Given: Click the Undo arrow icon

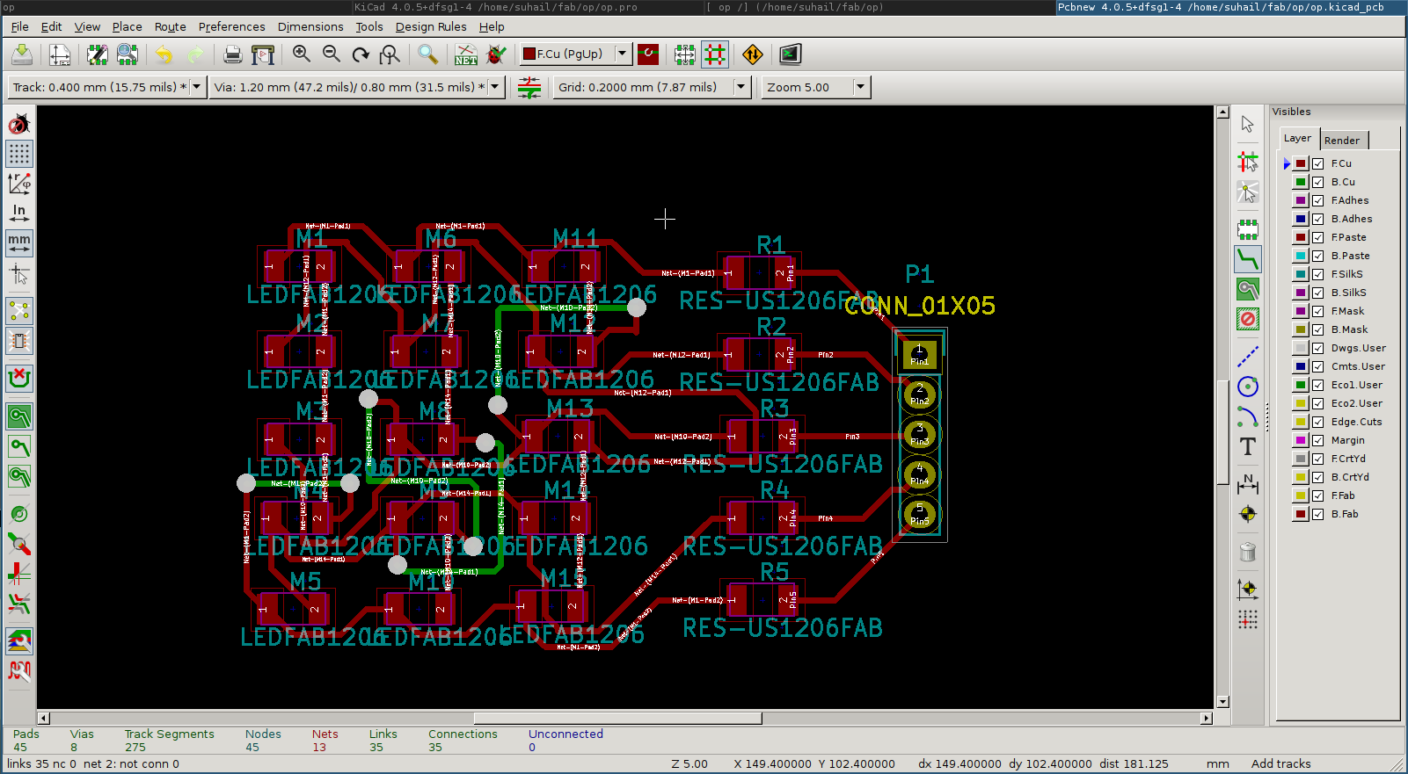Looking at the screenshot, I should 164,54.
